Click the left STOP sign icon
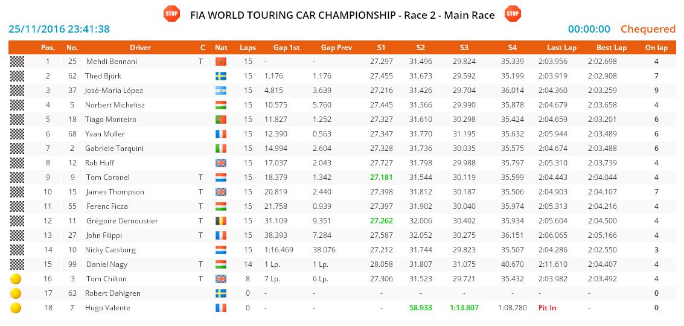684x326 pixels. (172, 13)
